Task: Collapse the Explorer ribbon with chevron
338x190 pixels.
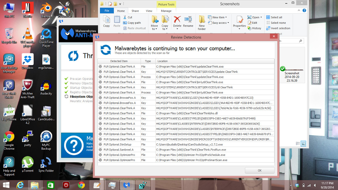Action: [x=299, y=10]
